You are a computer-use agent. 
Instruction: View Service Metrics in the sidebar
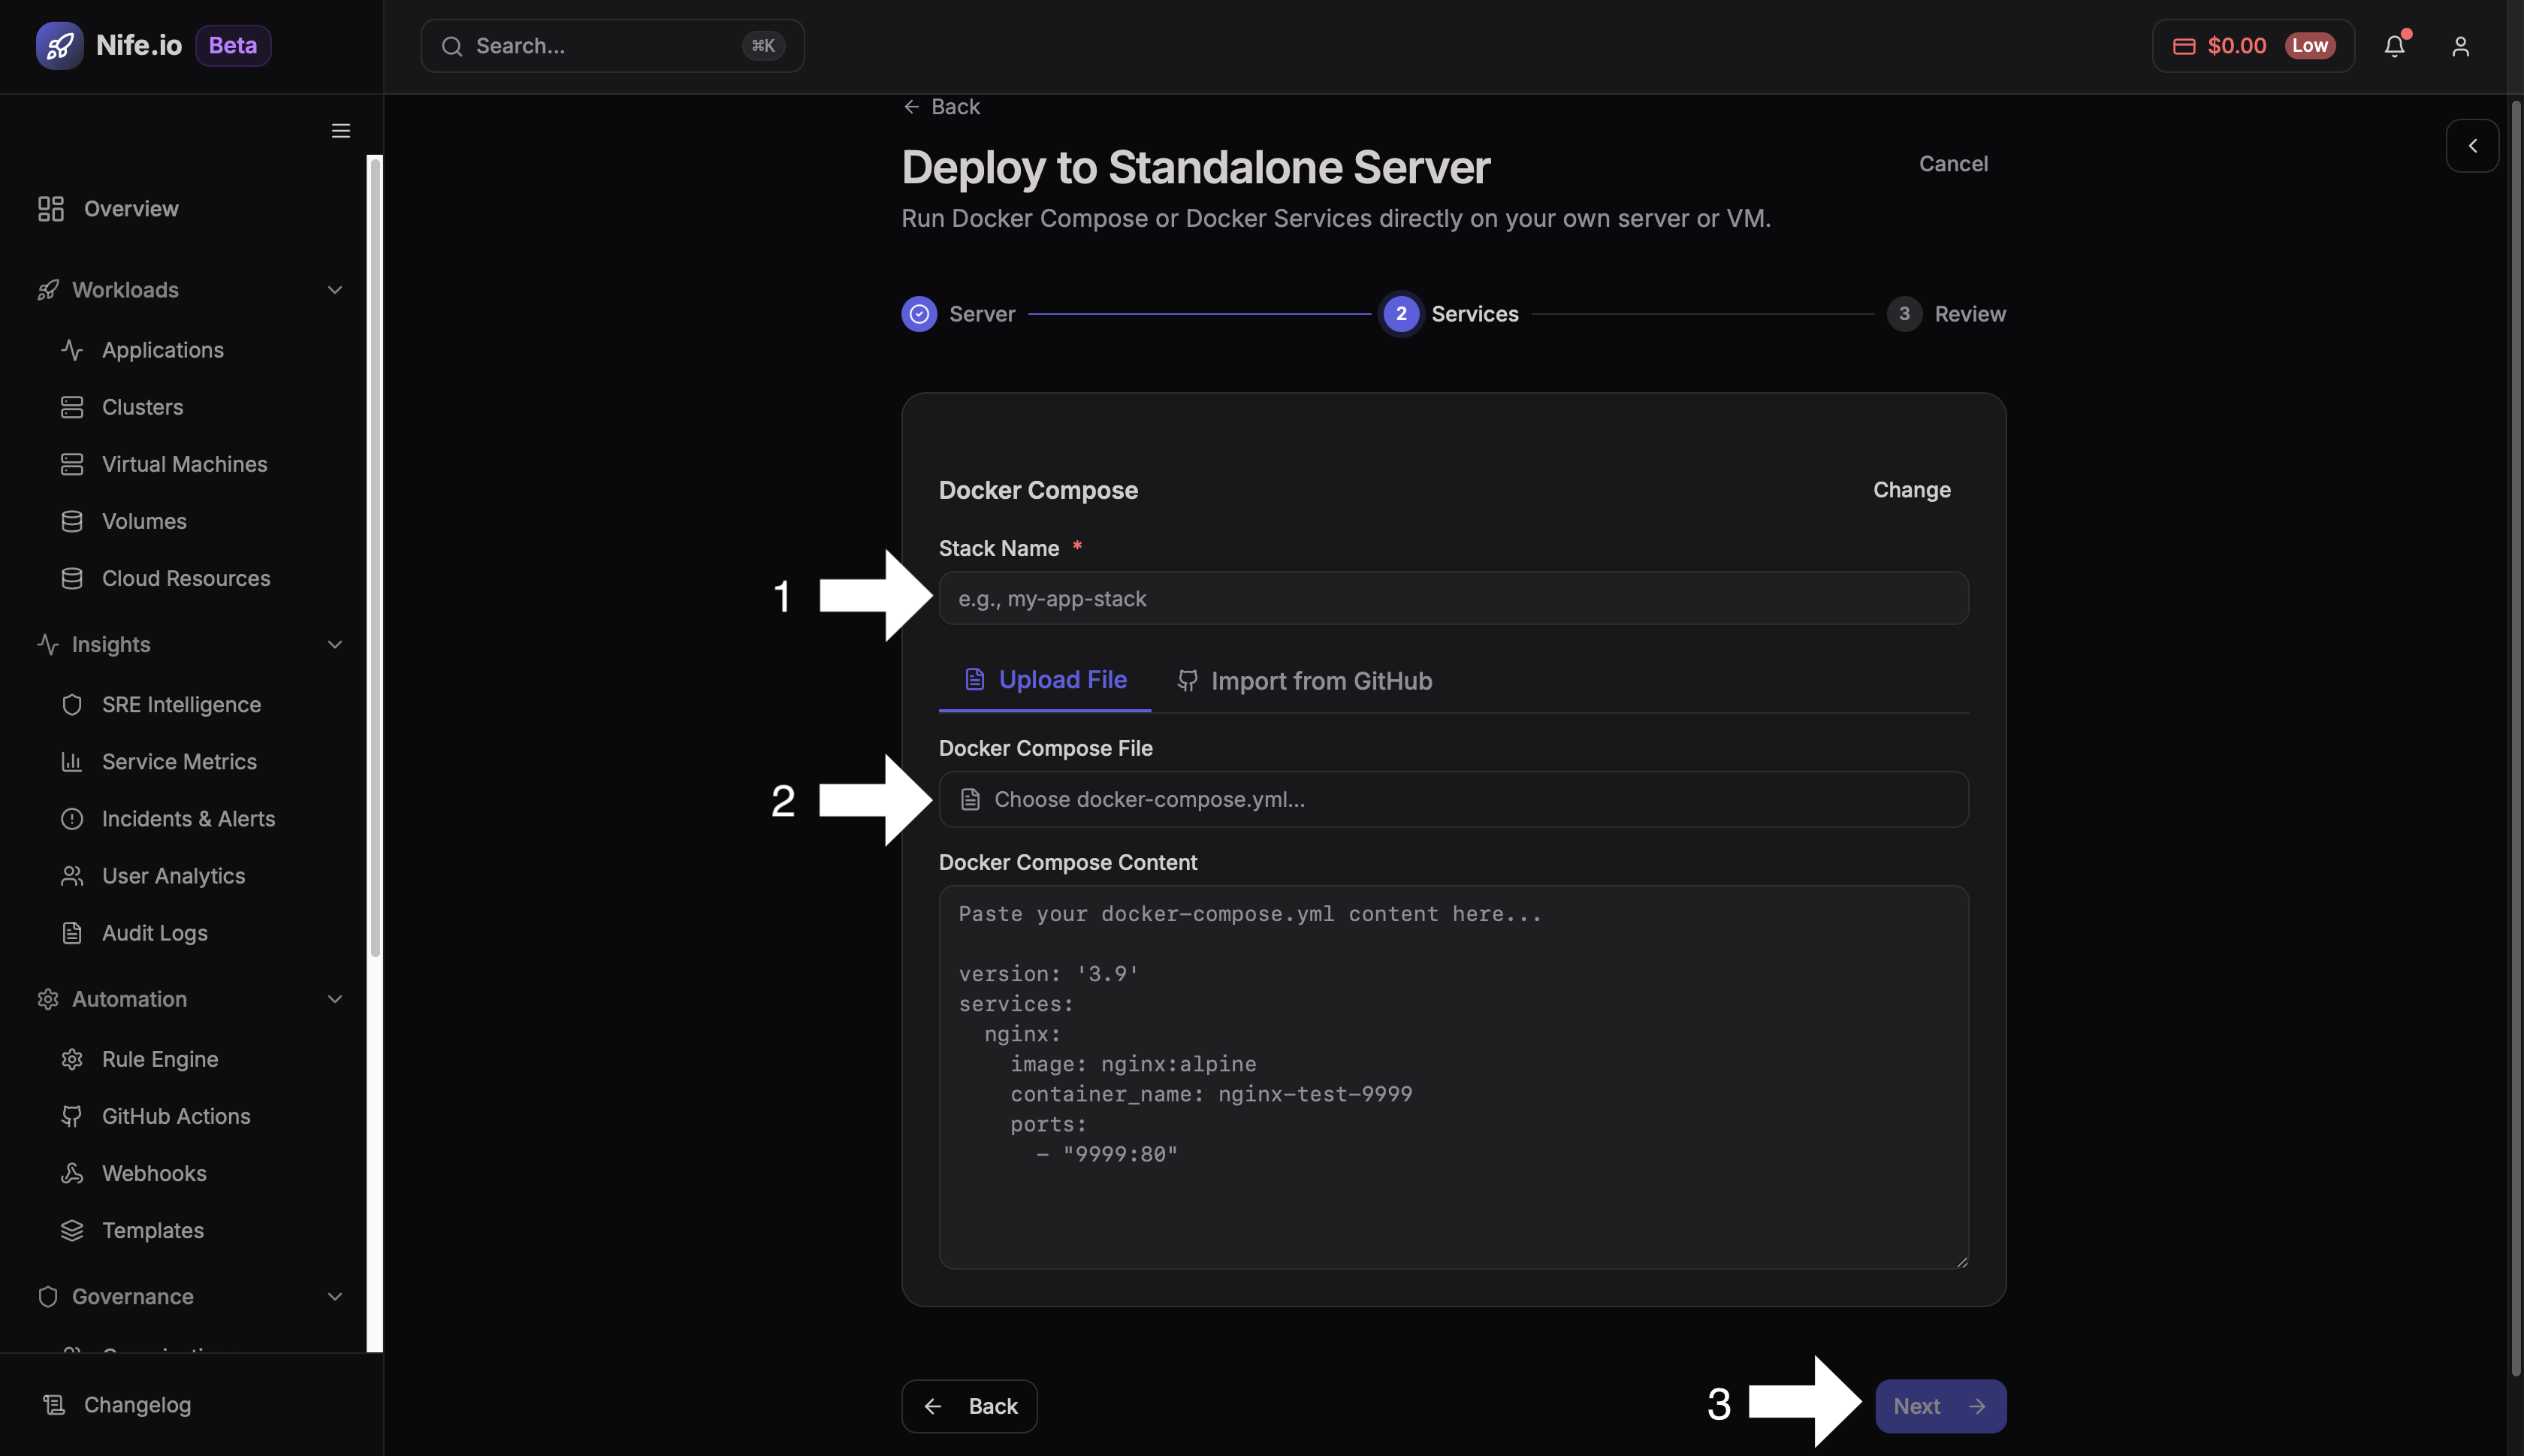coord(178,761)
